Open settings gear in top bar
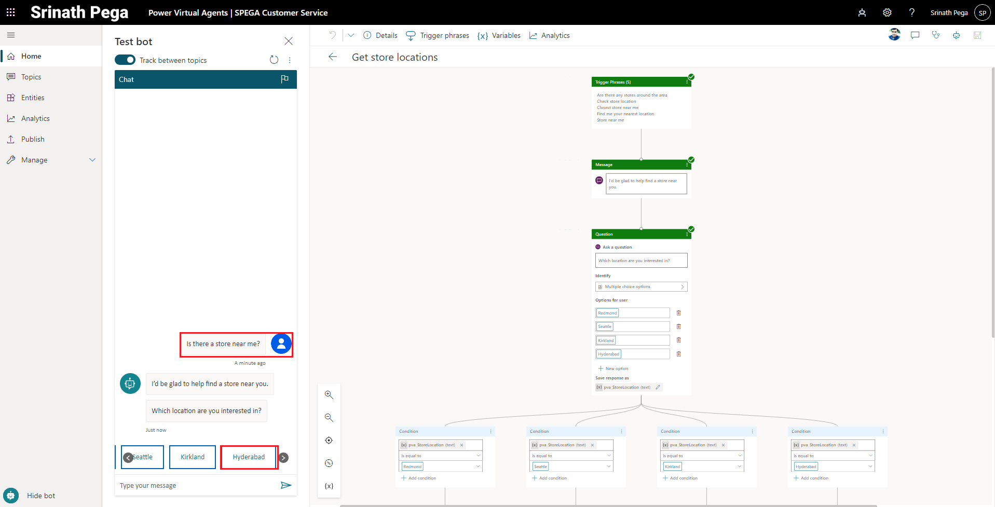The width and height of the screenshot is (995, 507). pos(887,12)
